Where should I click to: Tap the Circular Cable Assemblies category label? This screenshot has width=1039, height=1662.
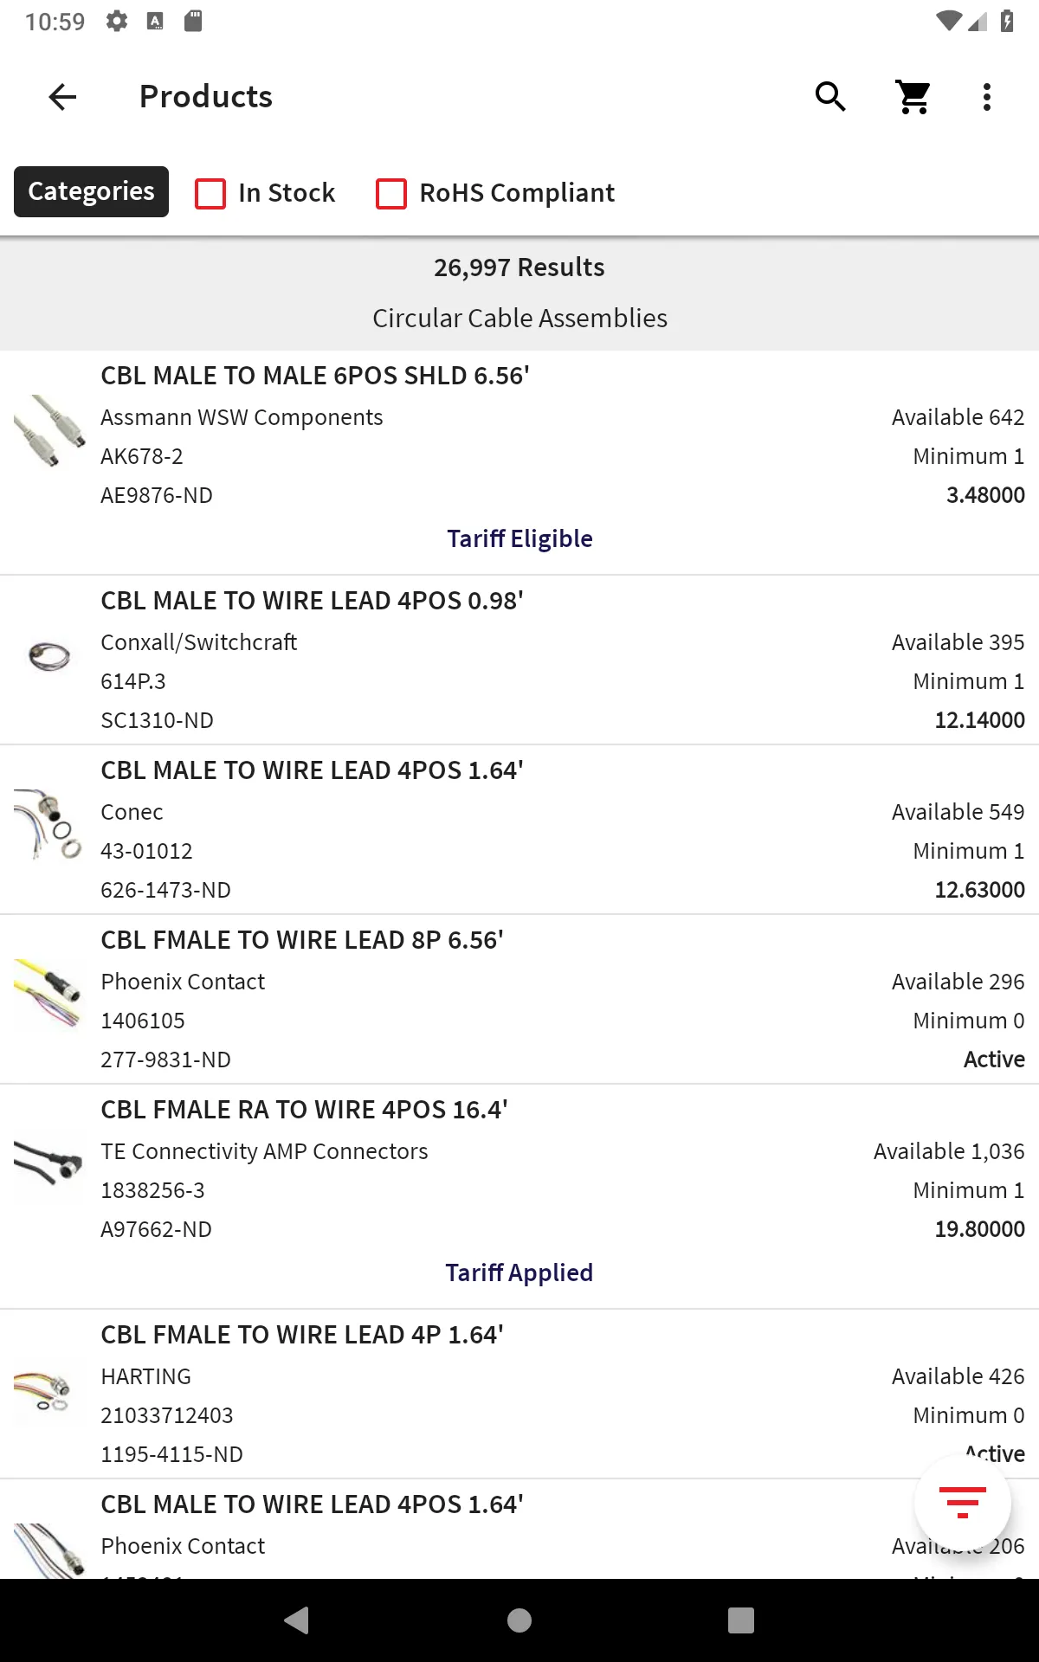[519, 319]
